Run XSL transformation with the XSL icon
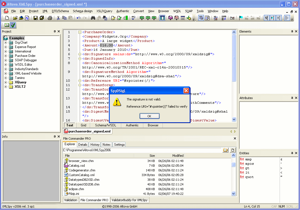 [x=142, y=18]
